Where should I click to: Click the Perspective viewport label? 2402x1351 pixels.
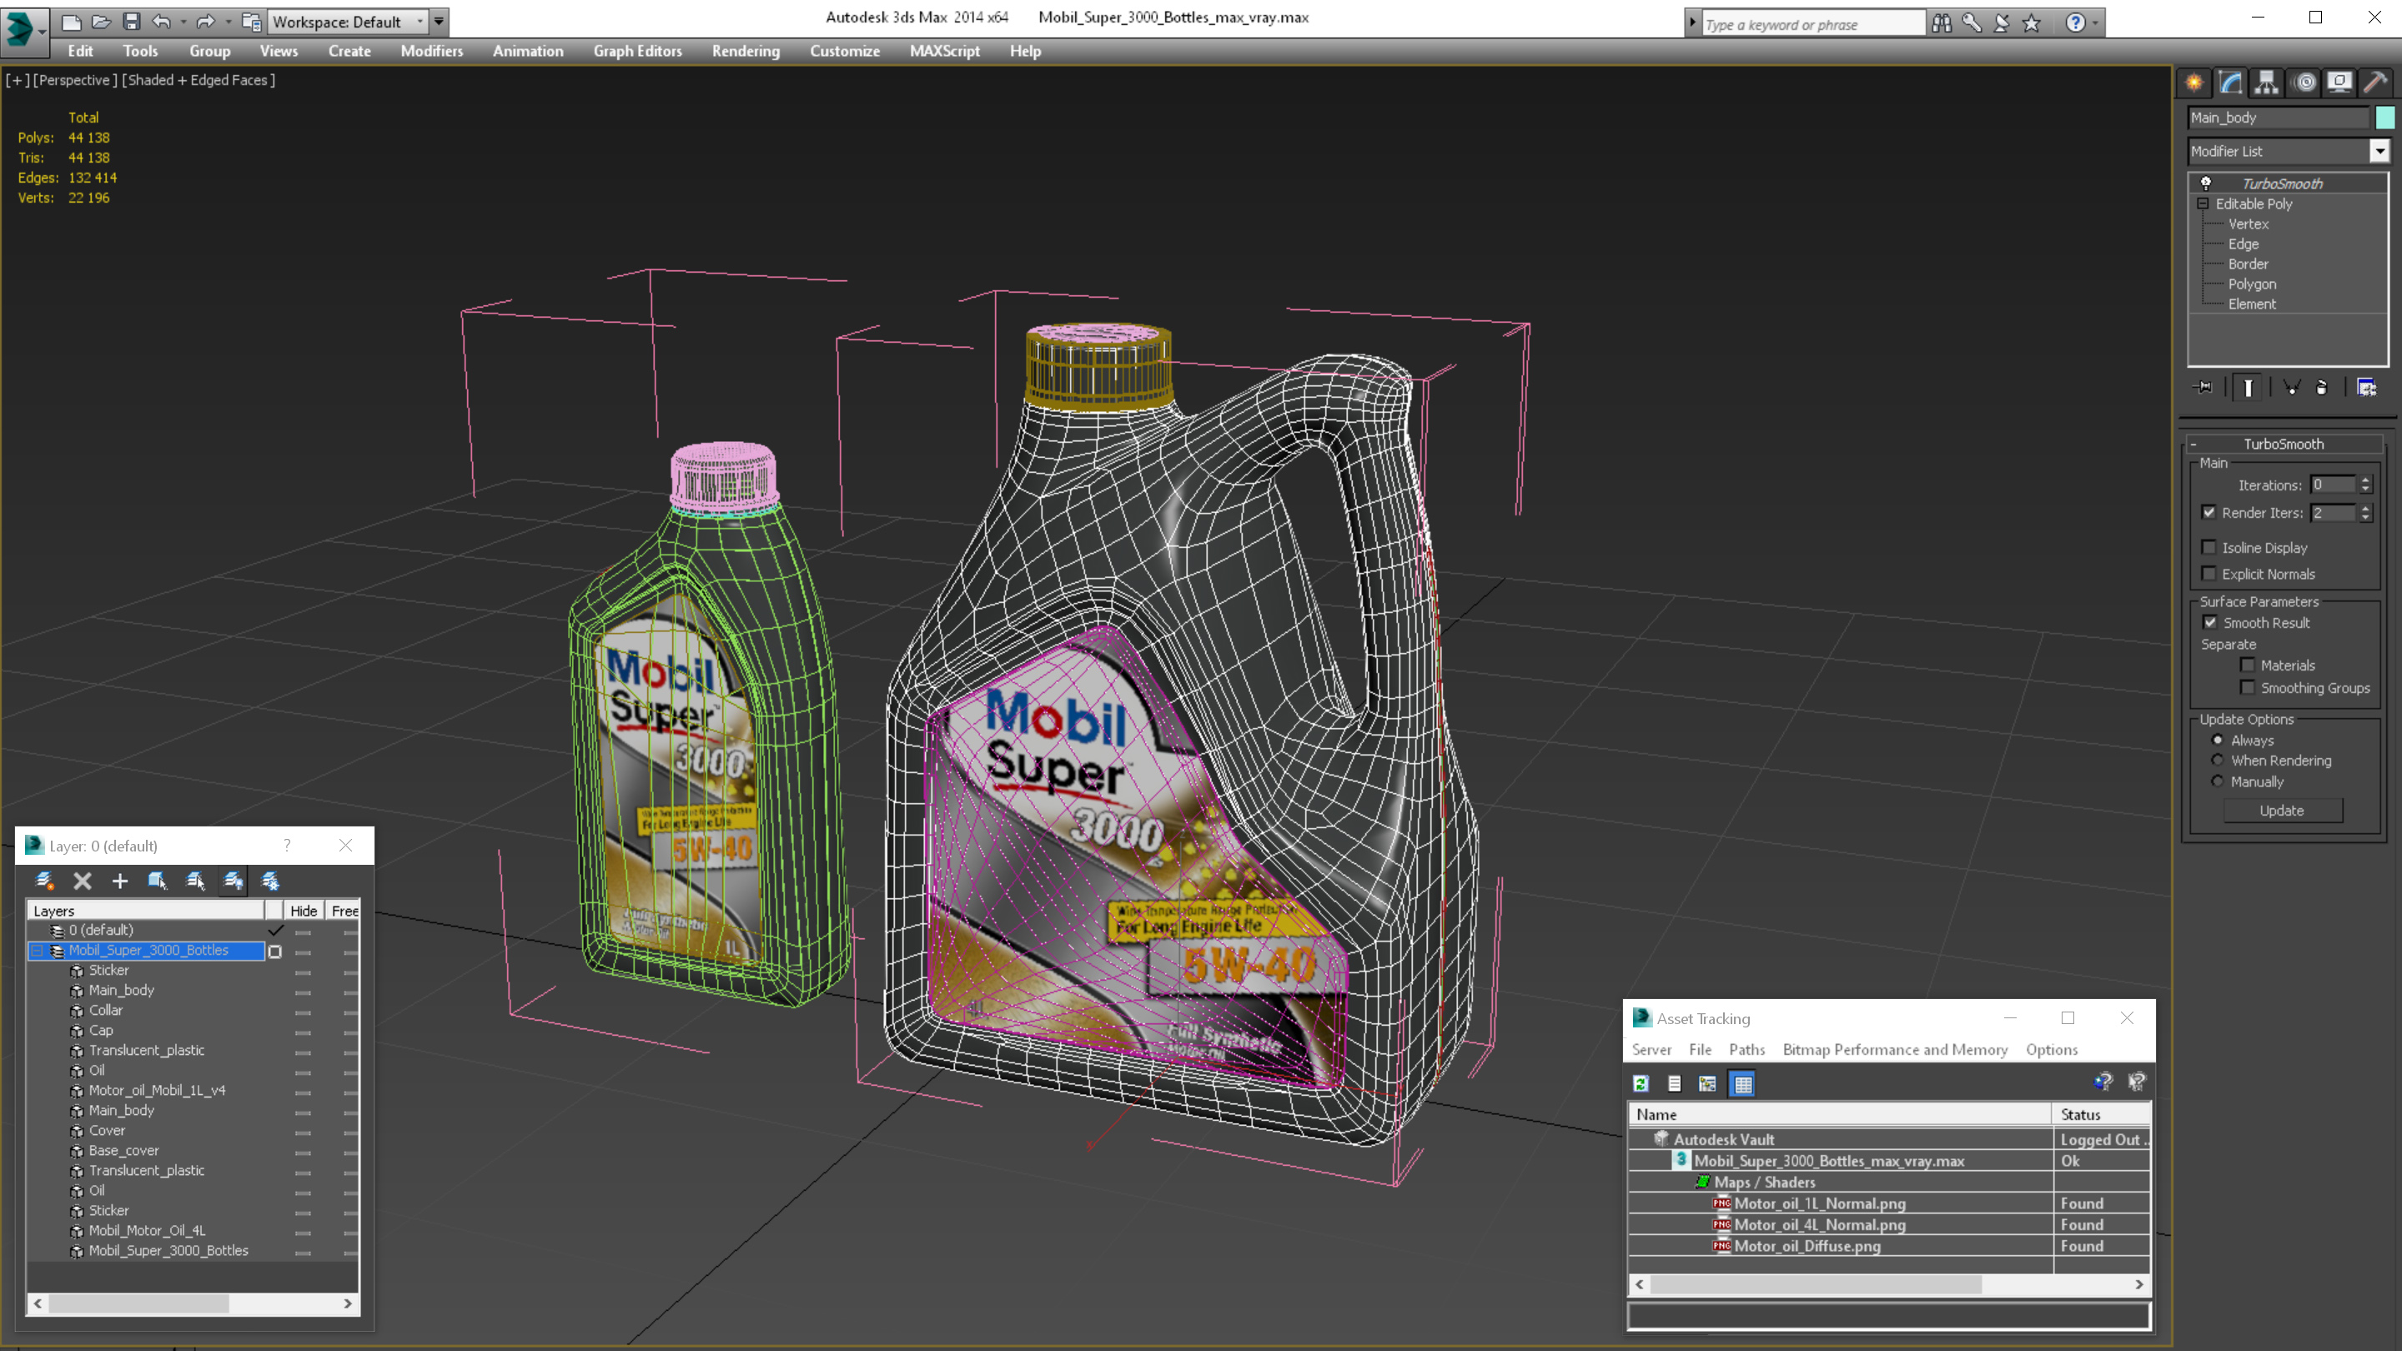pos(74,80)
